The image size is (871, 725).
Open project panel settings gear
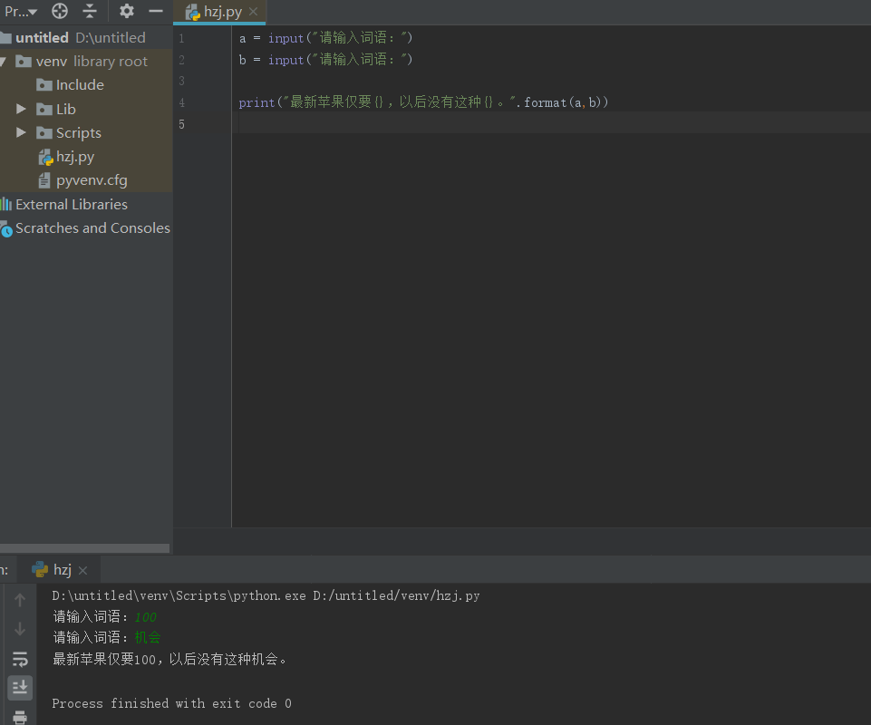tap(127, 11)
